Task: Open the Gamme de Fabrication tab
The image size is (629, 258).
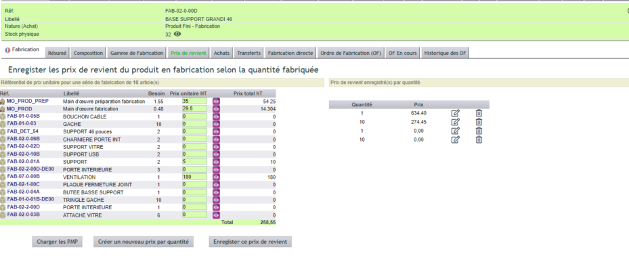Action: (x=137, y=53)
